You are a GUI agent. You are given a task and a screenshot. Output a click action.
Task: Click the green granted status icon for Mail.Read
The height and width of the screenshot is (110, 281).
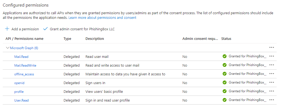224,57
